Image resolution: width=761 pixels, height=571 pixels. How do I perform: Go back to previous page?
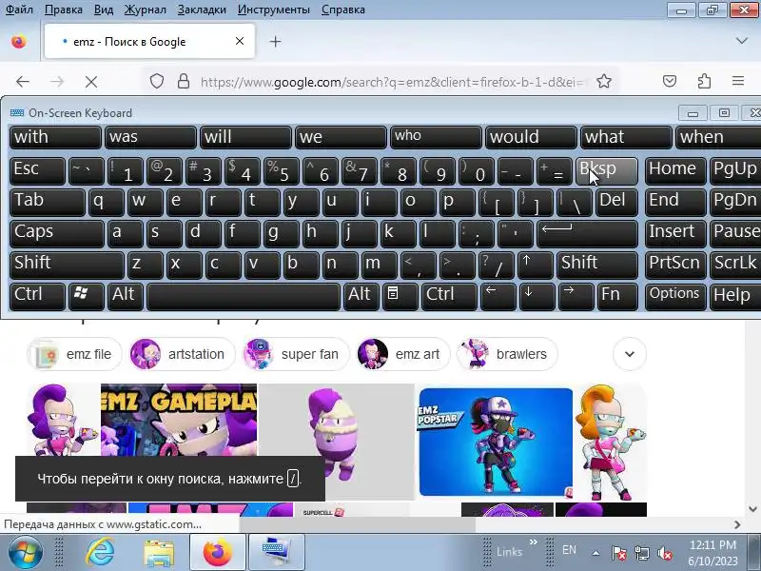(x=23, y=82)
